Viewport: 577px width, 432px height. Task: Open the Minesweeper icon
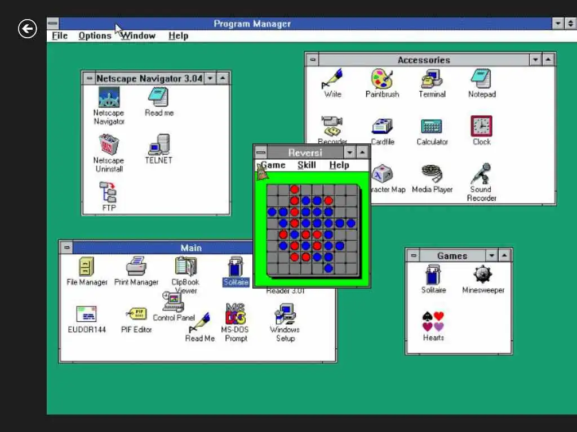coord(483,274)
